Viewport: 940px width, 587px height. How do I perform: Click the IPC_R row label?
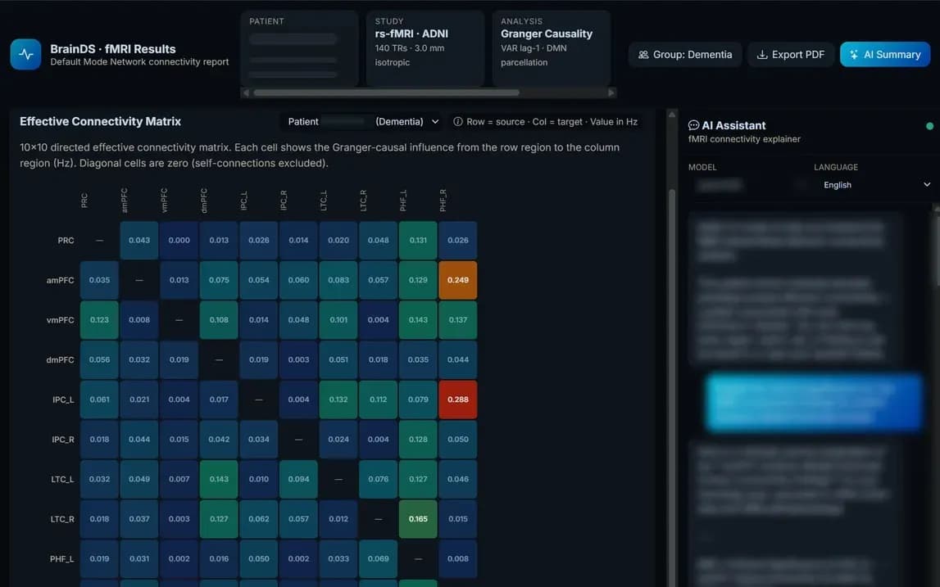[63, 439]
